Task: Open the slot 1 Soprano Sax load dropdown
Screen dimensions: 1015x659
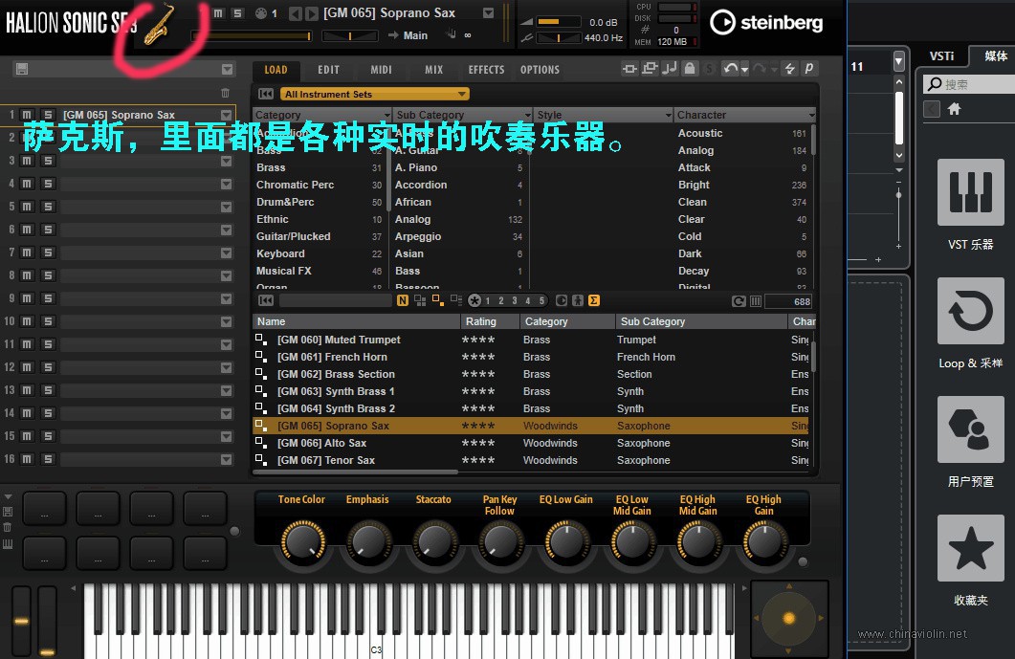Action: point(227,115)
